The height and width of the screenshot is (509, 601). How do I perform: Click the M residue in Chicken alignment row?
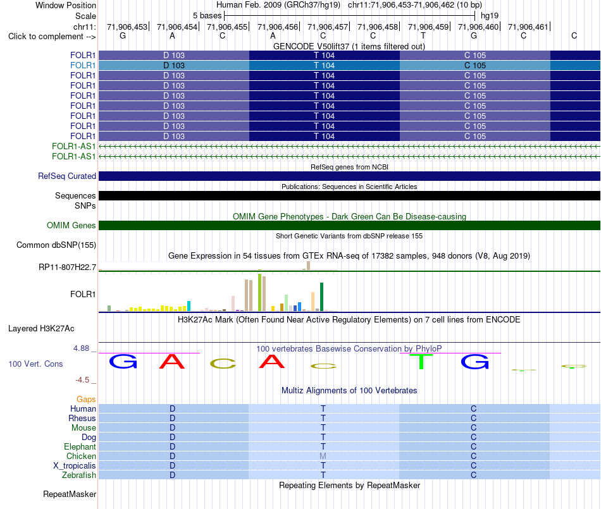pyautogui.click(x=323, y=456)
